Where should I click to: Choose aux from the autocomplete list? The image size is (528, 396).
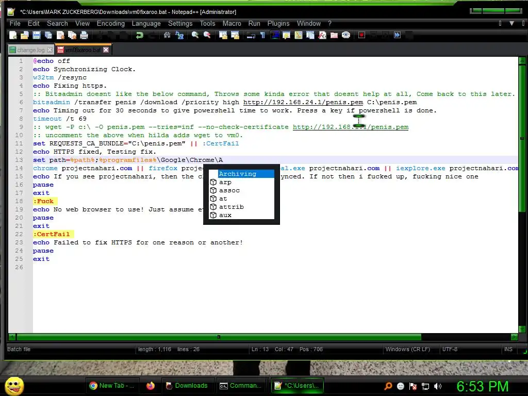241,215
